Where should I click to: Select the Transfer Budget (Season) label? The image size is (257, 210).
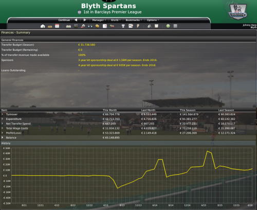(17, 45)
